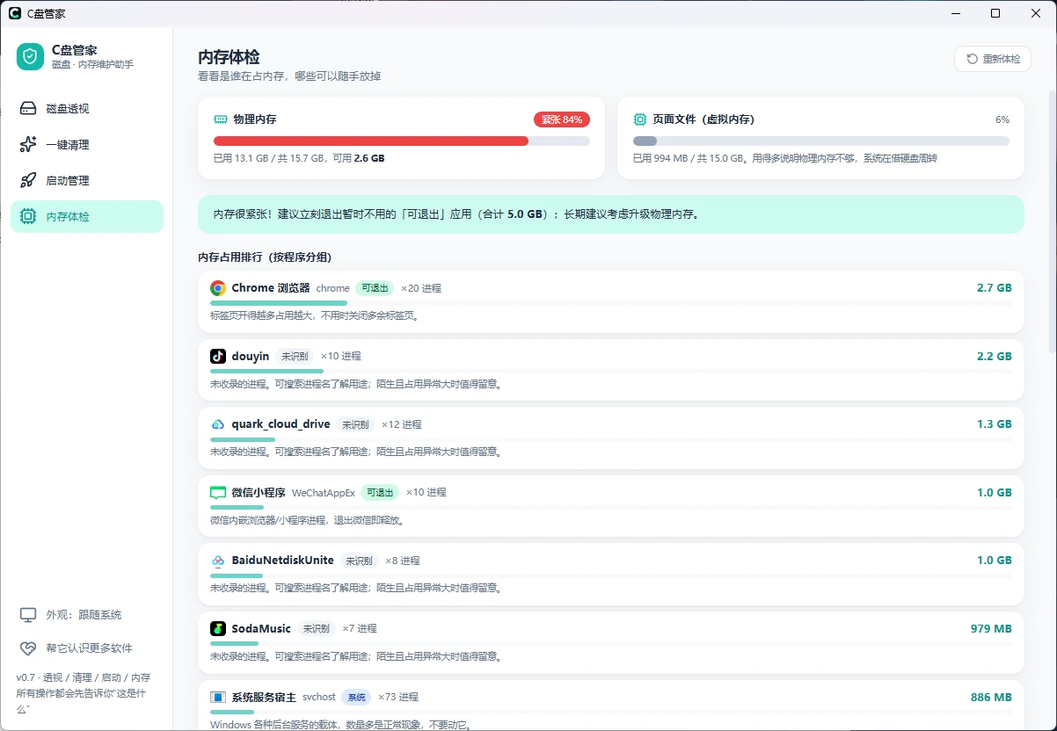Click the 未识别 tag on BaiduNetdiskUnite
The height and width of the screenshot is (731, 1057).
pyautogui.click(x=359, y=561)
